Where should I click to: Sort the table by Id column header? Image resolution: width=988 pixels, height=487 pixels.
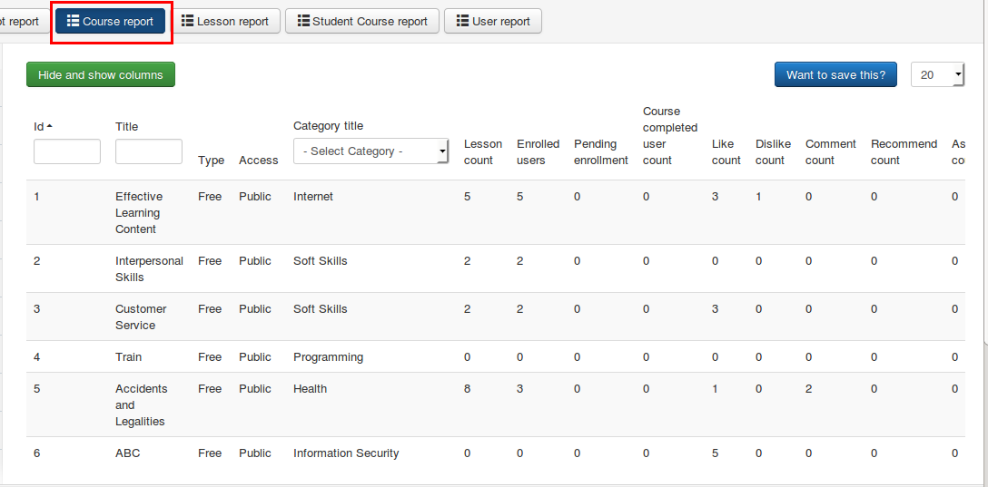coord(39,126)
